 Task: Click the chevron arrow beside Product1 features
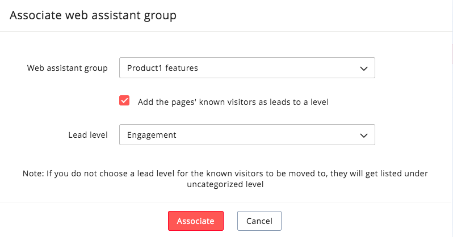click(364, 69)
